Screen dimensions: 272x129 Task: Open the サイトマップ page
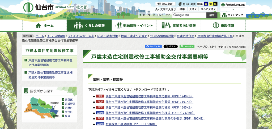[233, 15]
